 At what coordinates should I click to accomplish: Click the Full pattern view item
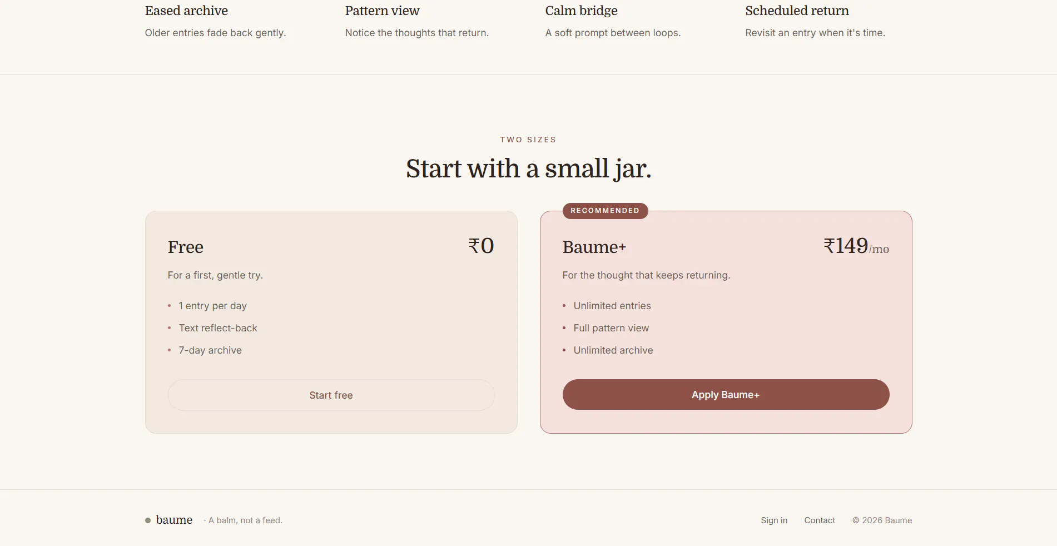pyautogui.click(x=611, y=328)
